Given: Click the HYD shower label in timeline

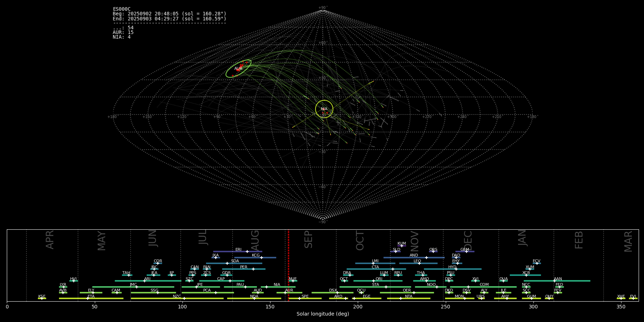Looking at the screenshot, I should click(x=452, y=267).
